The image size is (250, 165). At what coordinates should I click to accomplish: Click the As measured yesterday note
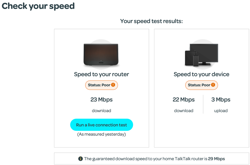point(101,134)
